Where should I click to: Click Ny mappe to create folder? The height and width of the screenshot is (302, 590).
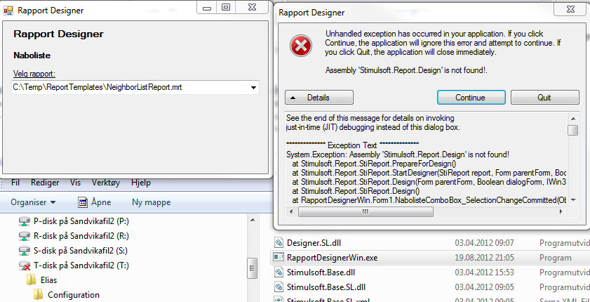(152, 202)
